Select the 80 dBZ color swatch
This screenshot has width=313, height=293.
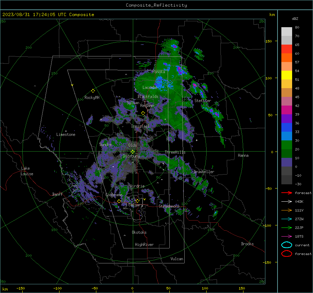(287, 31)
